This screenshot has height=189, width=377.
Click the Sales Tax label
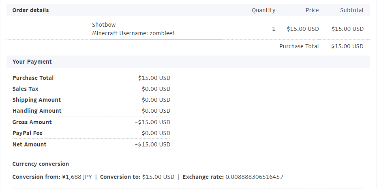pos(26,89)
